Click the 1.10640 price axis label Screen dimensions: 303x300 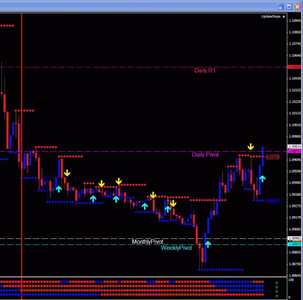tap(295, 55)
